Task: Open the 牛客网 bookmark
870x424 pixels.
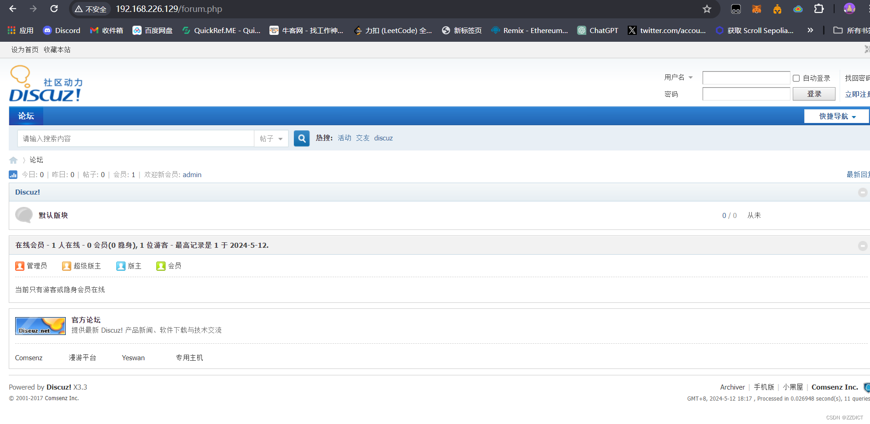Action: click(x=307, y=30)
